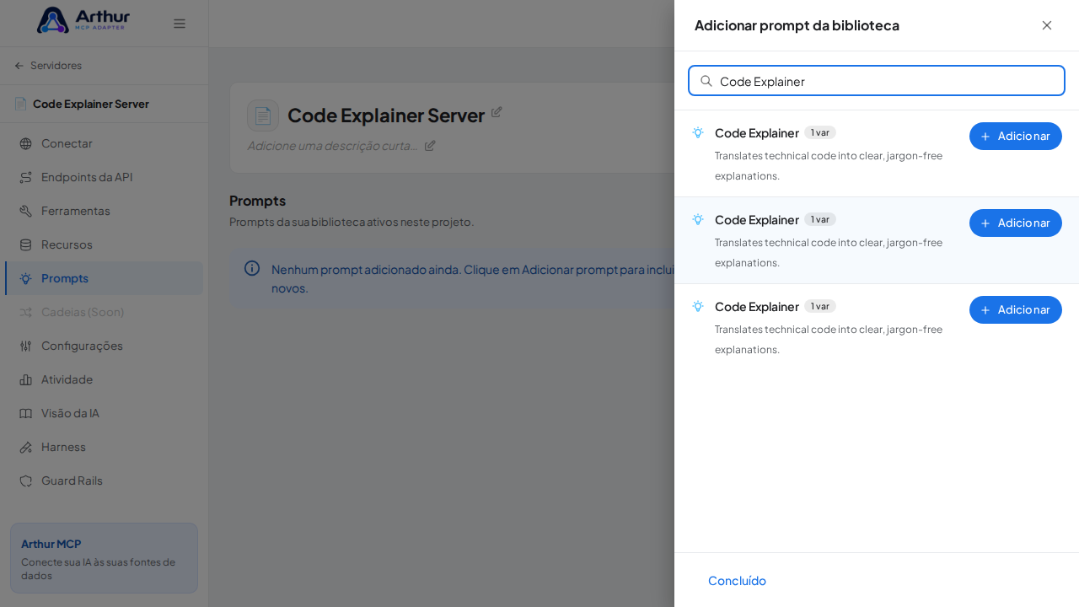Image resolution: width=1079 pixels, height=607 pixels.
Task: Add the first Code Explainer prompt
Action: click(x=1016, y=136)
